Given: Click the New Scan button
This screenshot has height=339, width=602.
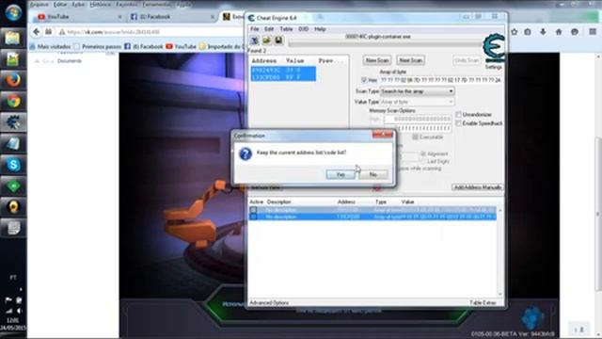Looking at the screenshot, I should pos(377,60).
